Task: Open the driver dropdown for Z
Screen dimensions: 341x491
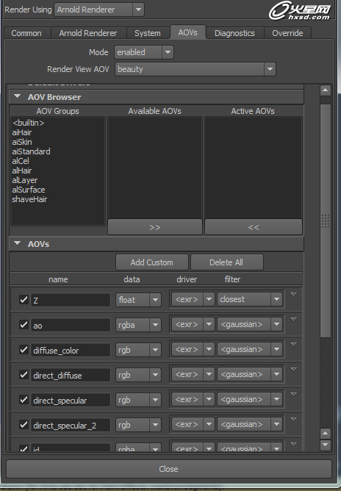Action: point(193,299)
